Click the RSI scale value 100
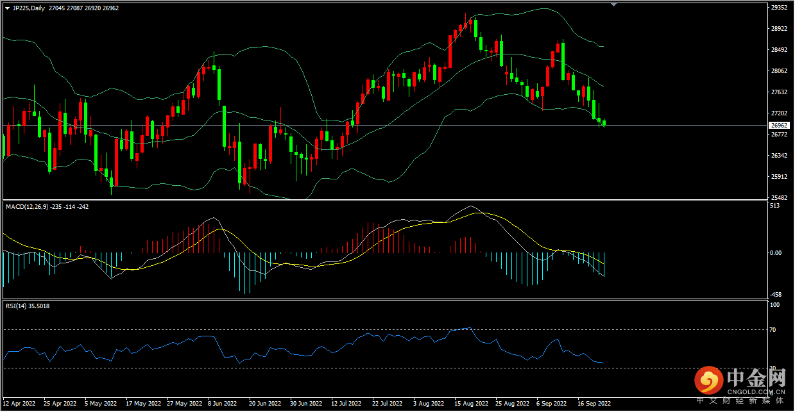The width and height of the screenshot is (795, 412). pos(774,306)
